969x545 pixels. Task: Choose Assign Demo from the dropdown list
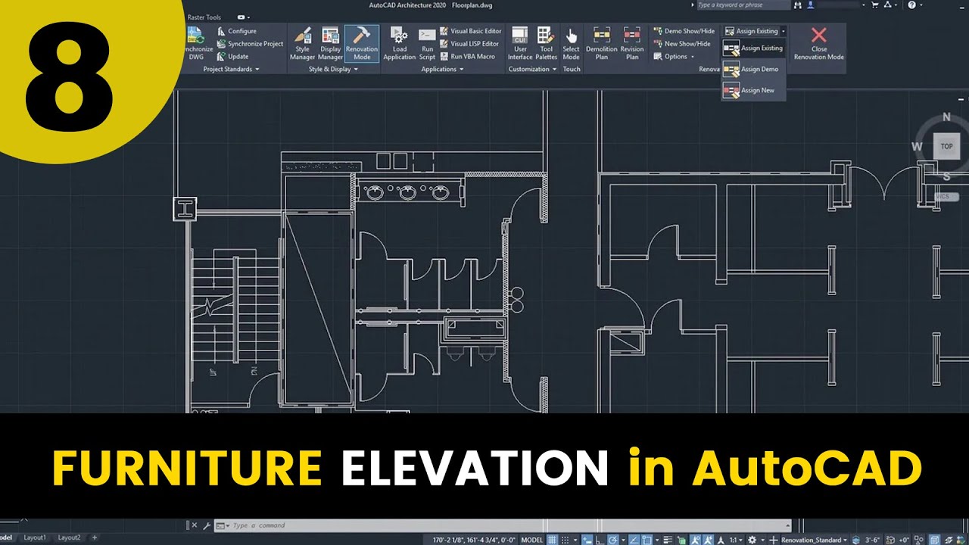754,70
